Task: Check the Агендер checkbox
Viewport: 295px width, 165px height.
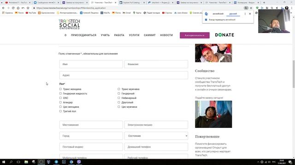Action: pyautogui.click(x=60, y=102)
